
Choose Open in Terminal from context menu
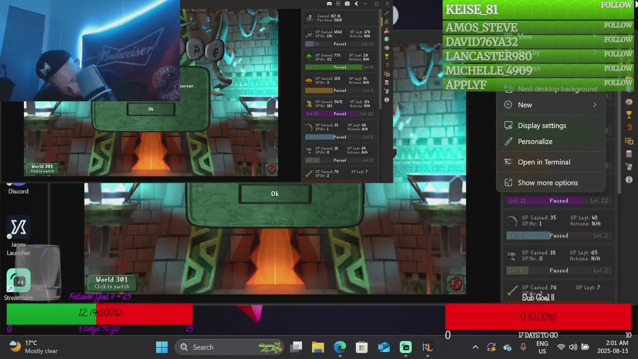tap(551, 162)
